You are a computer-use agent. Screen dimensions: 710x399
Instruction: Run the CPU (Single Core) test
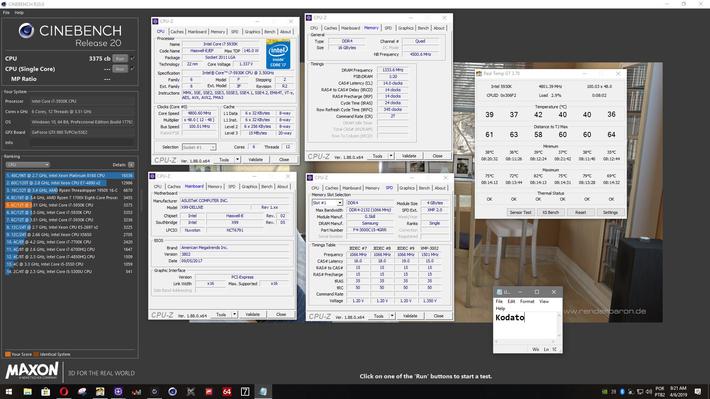coord(120,69)
